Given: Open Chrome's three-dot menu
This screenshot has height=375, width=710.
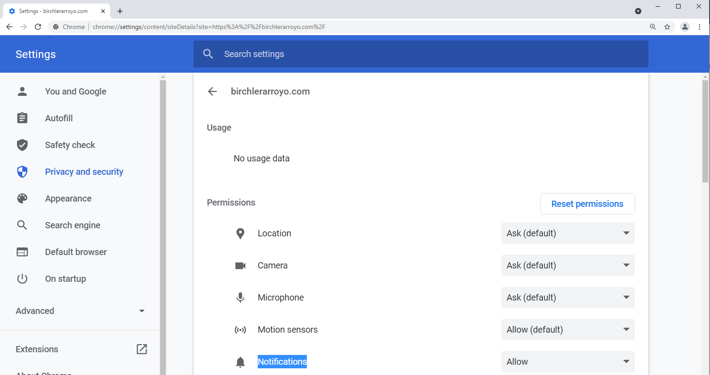Looking at the screenshot, I should point(700,27).
